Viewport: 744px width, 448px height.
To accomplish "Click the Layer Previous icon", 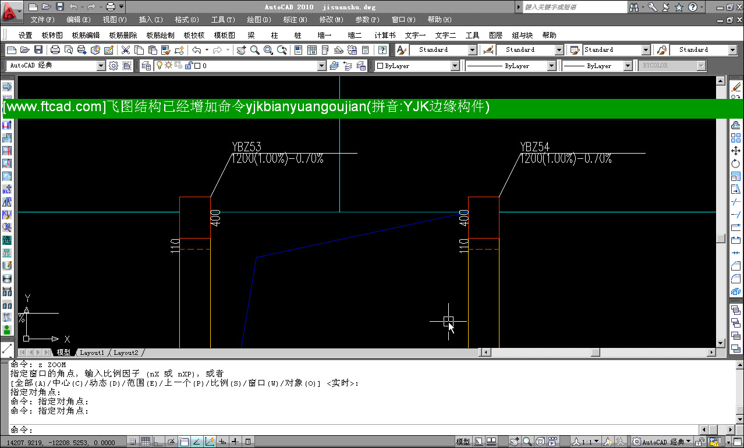I will [348, 66].
